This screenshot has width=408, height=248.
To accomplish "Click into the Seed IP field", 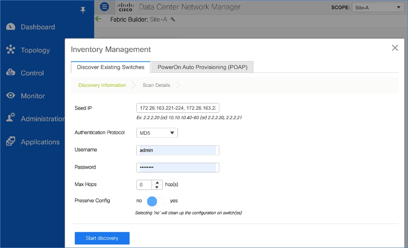I will coord(178,108).
